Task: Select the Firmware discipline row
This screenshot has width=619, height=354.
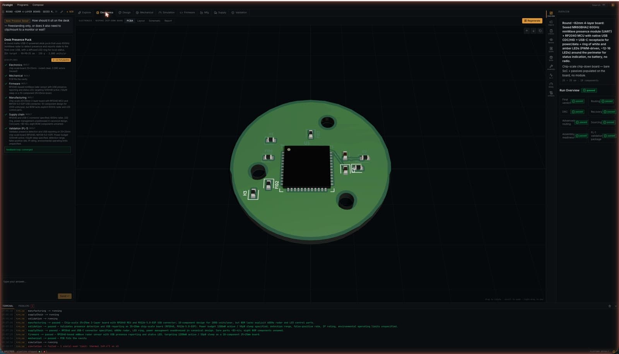Action: tap(38, 88)
